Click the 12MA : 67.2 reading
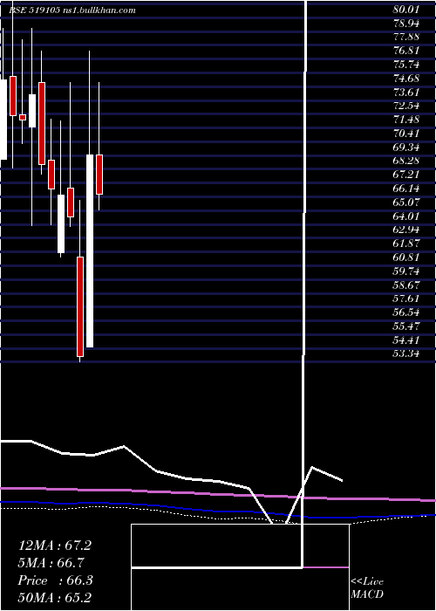 (55, 546)
